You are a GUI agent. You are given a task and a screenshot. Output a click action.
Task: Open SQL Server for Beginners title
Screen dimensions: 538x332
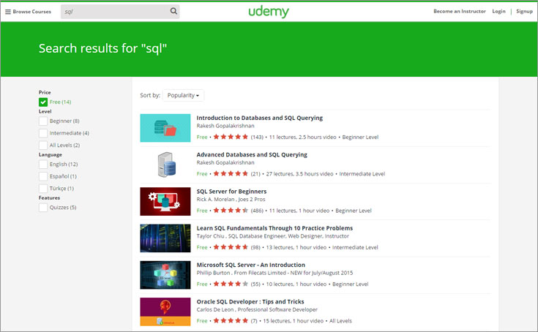tap(231, 191)
